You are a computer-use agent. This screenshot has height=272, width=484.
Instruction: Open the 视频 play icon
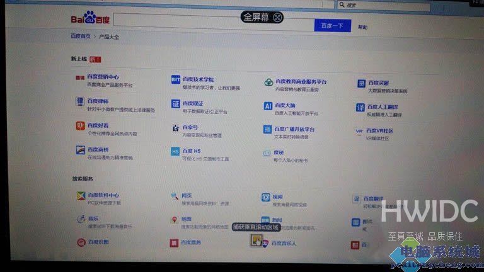266,197
